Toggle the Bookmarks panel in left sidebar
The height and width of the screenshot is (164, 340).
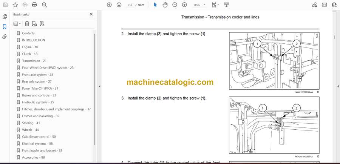click(5, 27)
